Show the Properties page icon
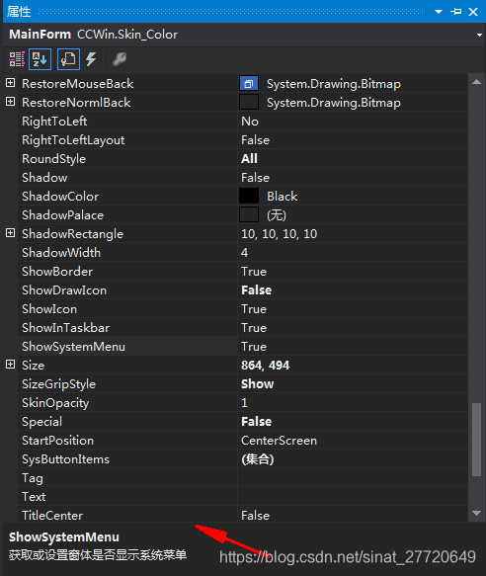 (x=68, y=59)
